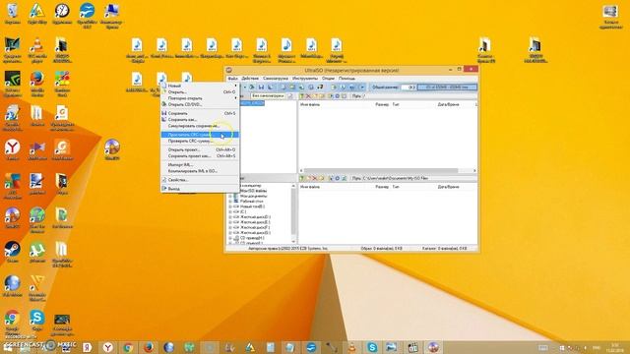Click the Firefox icon in the taskbar
This screenshot has height=354, width=630.
coord(149,347)
